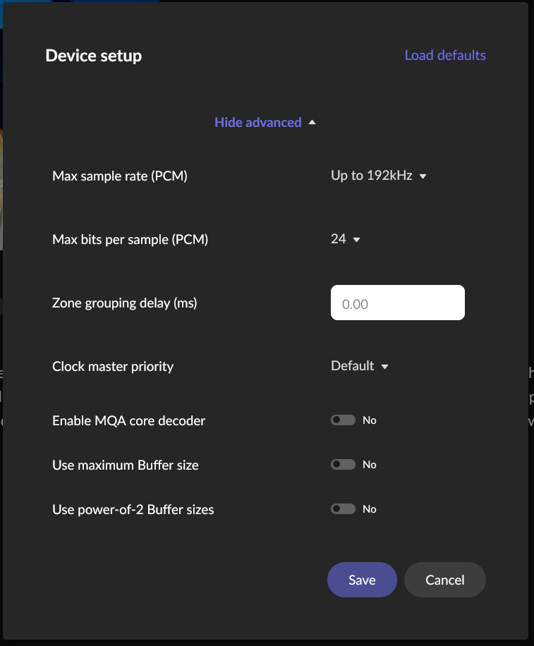This screenshot has height=646, width=534.
Task: Open the Up to 192kHz dropdown
Action: pyautogui.click(x=372, y=176)
